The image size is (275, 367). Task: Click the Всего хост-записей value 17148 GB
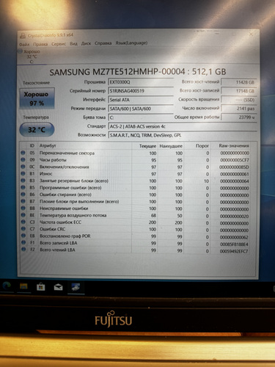coord(239,91)
